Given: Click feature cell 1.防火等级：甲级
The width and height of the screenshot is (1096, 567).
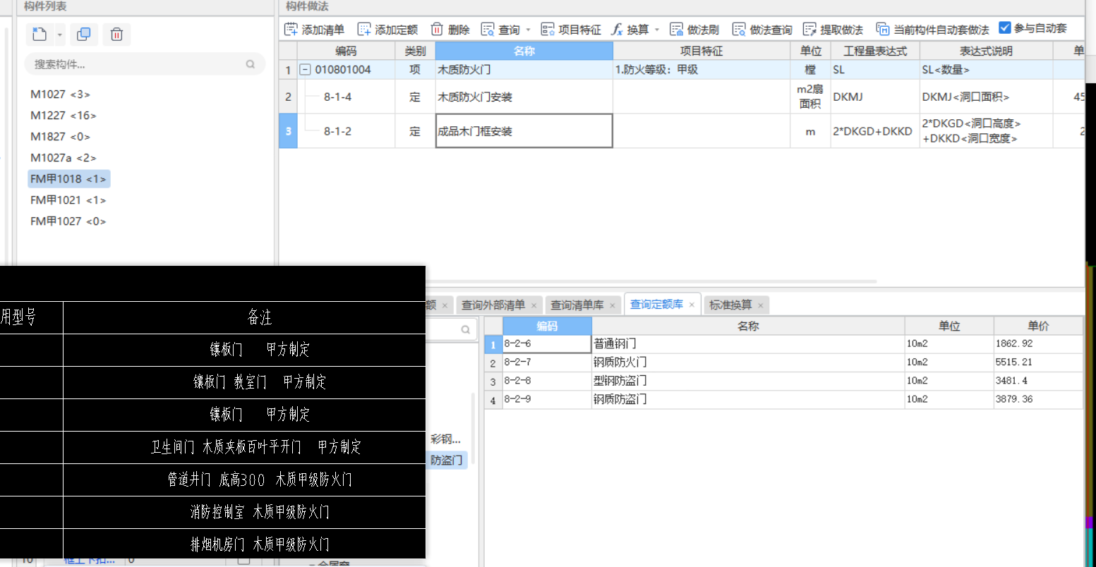Looking at the screenshot, I should click(701, 70).
